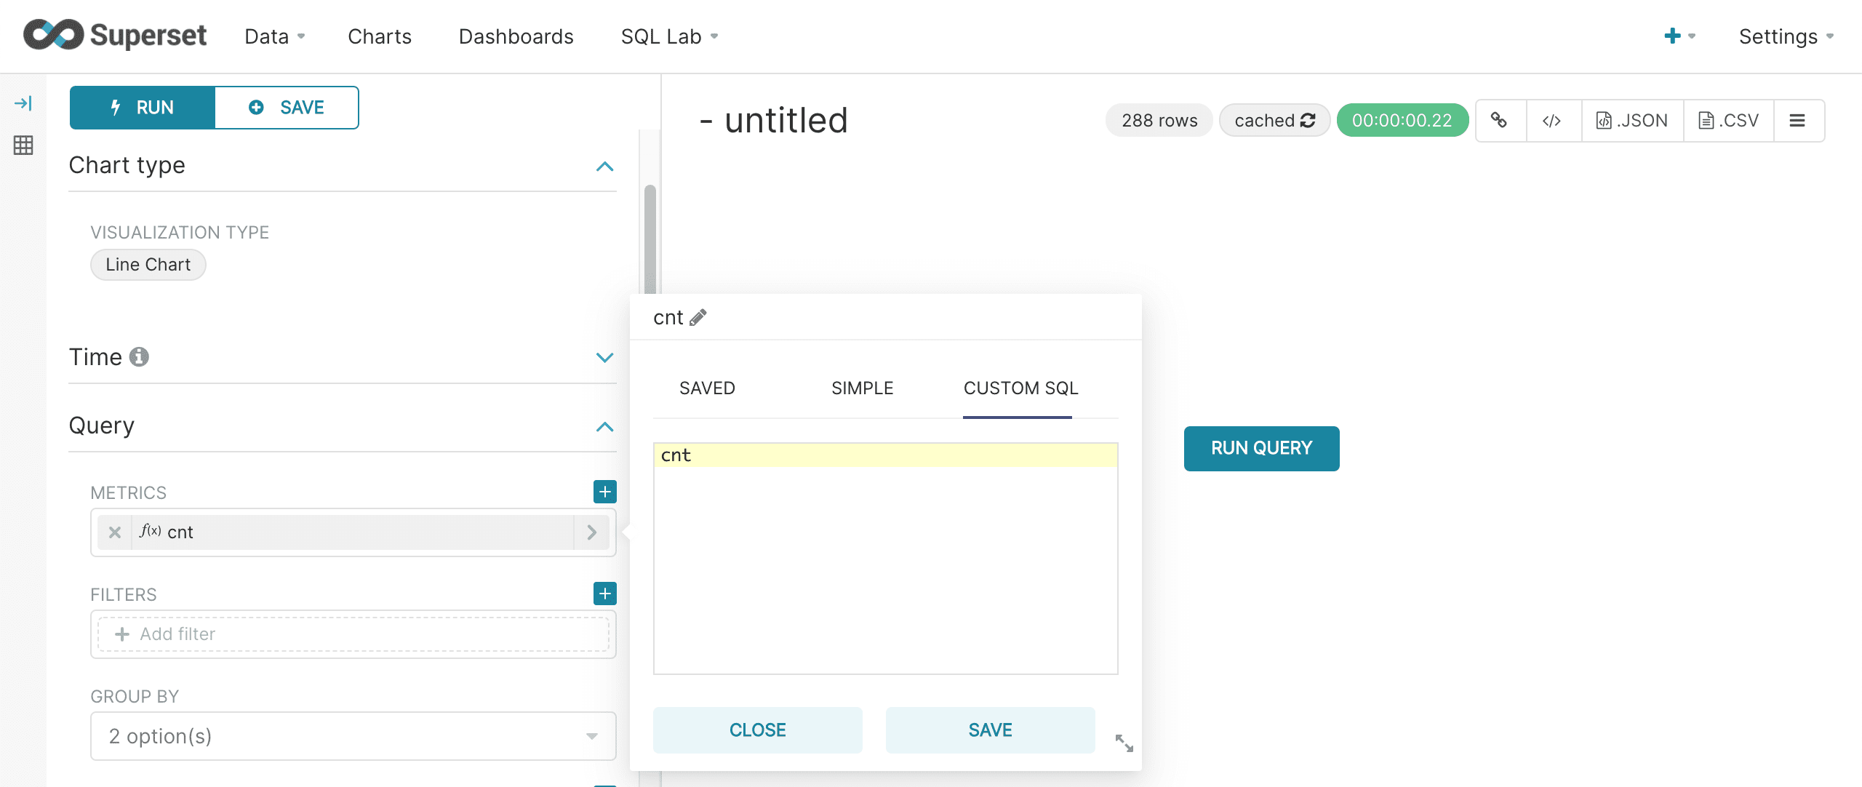Screen dimensions: 1862x787
Task: Click RUN QUERY button in metric dialog
Action: coord(1261,449)
